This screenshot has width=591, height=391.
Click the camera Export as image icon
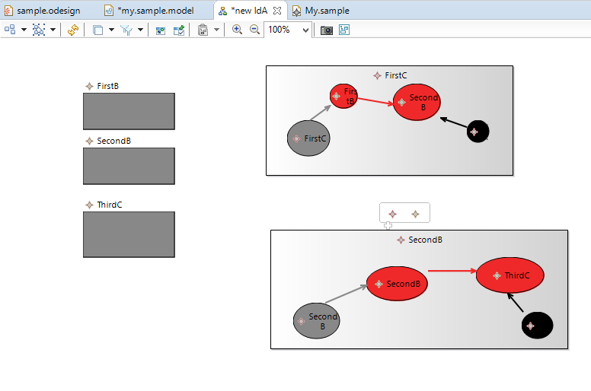[327, 30]
